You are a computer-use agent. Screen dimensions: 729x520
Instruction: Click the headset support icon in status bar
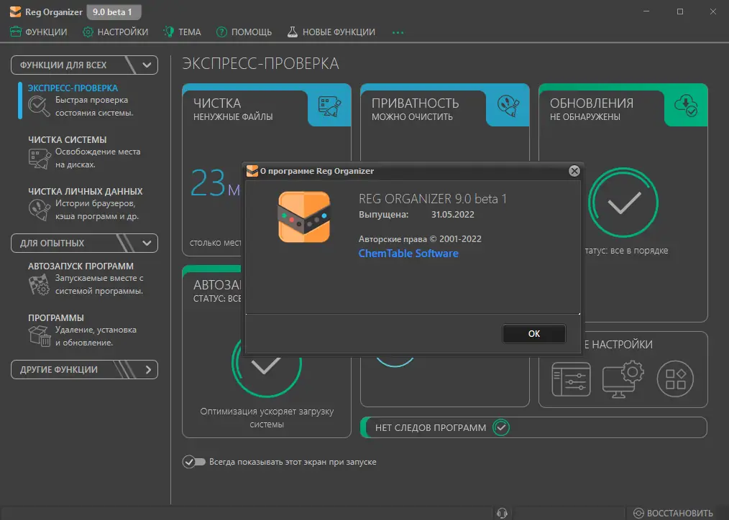[x=502, y=513]
